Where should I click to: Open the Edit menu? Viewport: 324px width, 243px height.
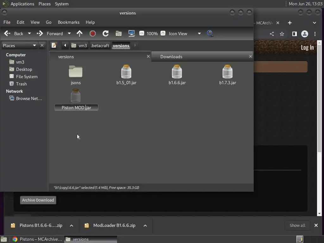[x=21, y=22]
